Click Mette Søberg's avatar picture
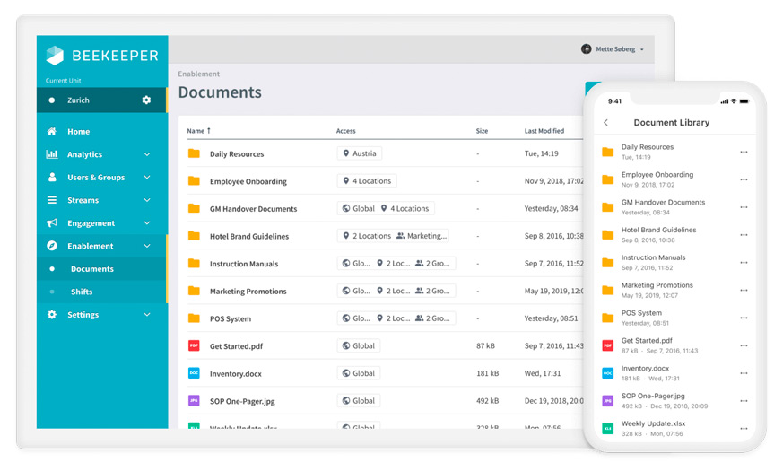The height and width of the screenshot is (471, 783). pyautogui.click(x=587, y=49)
